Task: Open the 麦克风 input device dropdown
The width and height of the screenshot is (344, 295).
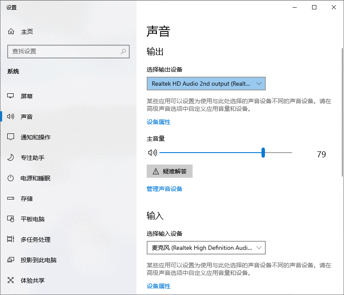Action: click(206, 248)
